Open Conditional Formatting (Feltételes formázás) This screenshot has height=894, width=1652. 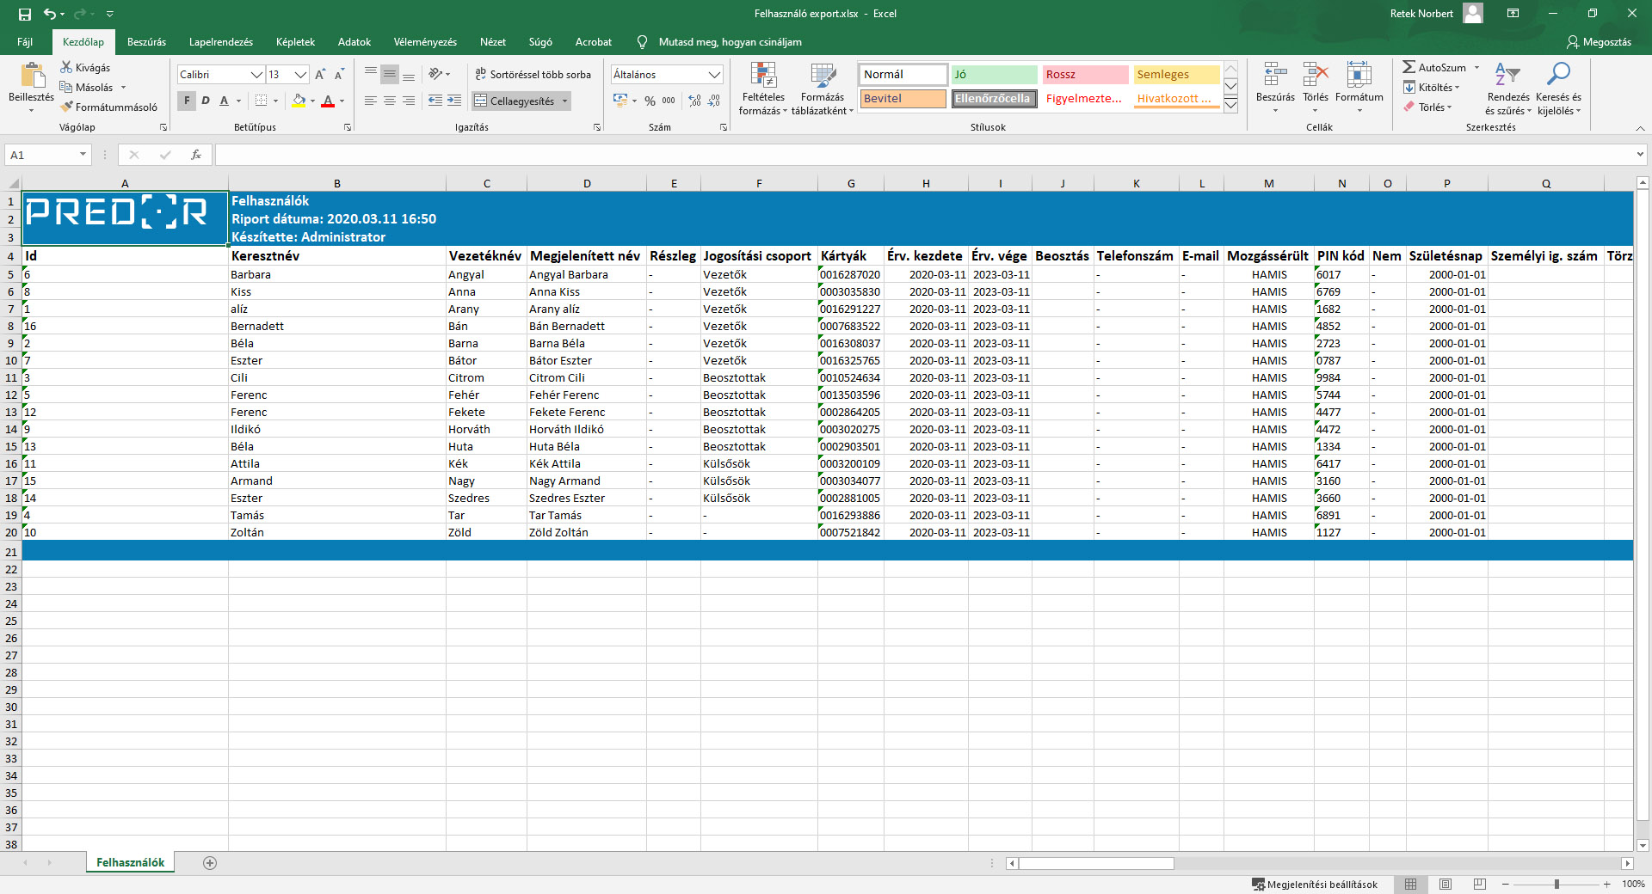(x=762, y=88)
